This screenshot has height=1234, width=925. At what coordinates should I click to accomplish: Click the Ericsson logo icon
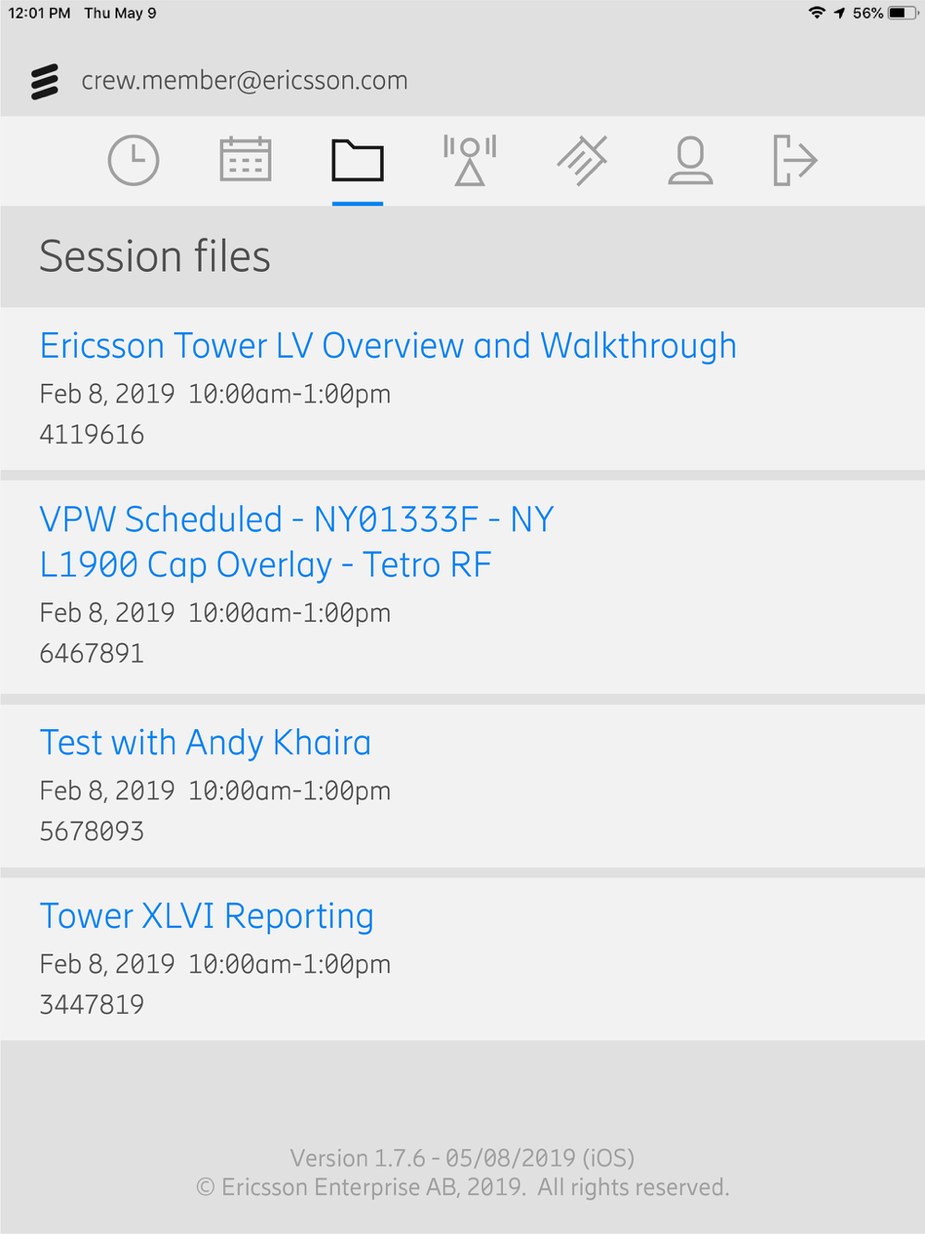tap(44, 81)
